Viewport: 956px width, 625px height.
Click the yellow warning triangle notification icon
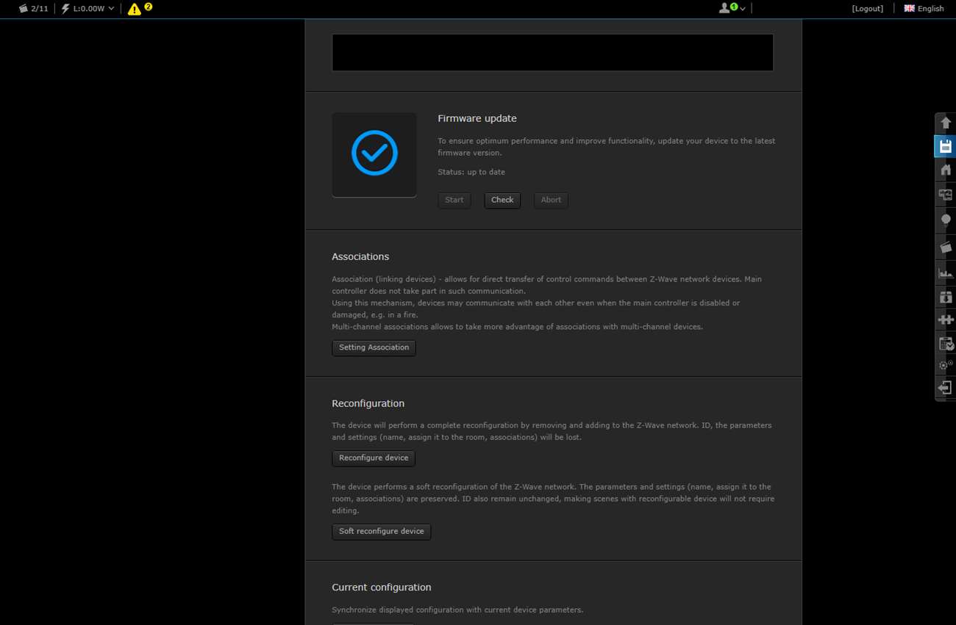click(x=135, y=9)
